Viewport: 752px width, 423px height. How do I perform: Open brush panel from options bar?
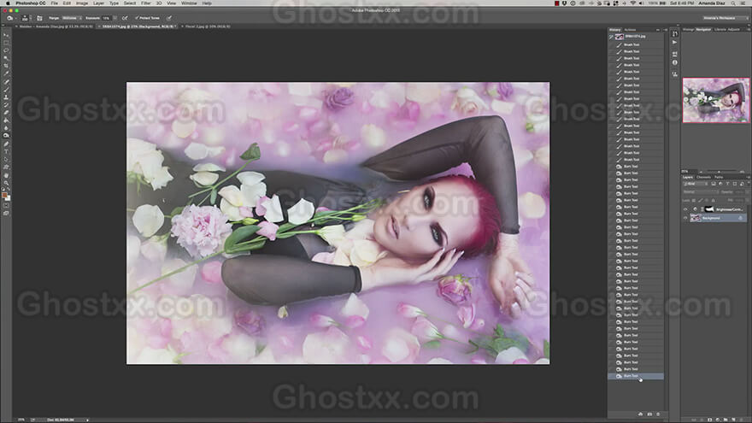tap(40, 18)
